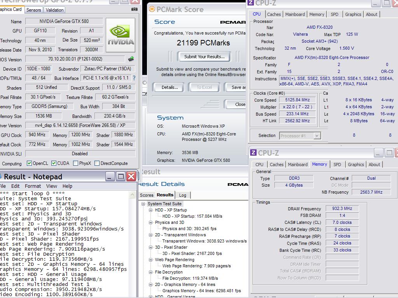Image resolution: width=398 pixels, height=298 pixels.
Task: Click the 21199 PCMarks score text
Action: pyautogui.click(x=203, y=43)
